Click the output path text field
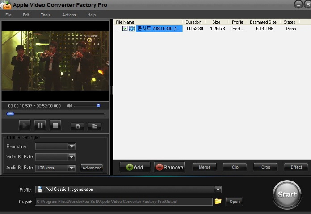This screenshot has width=311, height=214. (124, 202)
